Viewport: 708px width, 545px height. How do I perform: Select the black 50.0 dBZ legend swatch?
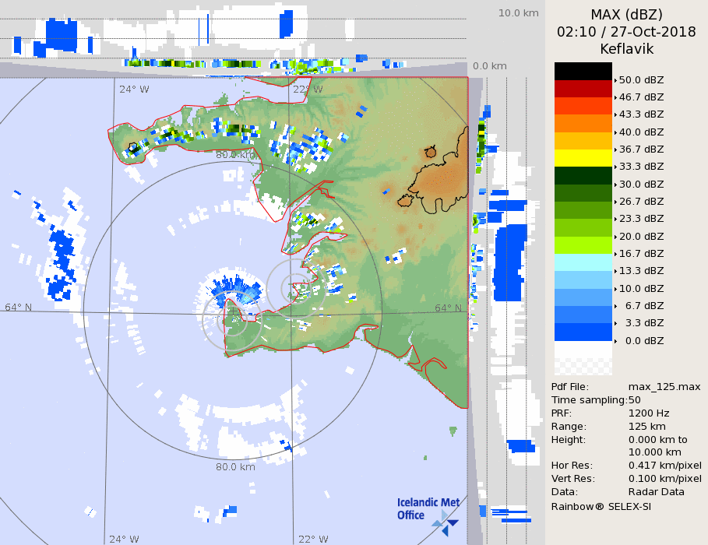pos(583,71)
